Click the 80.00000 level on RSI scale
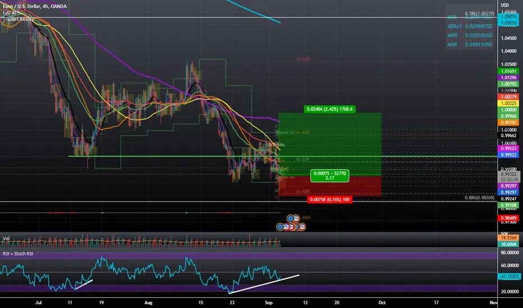 pos(510,253)
